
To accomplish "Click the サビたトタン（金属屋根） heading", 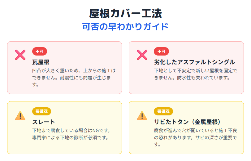I will point(187,122).
